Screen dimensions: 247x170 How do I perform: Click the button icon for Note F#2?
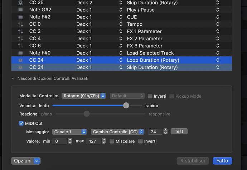[x=20, y=17]
